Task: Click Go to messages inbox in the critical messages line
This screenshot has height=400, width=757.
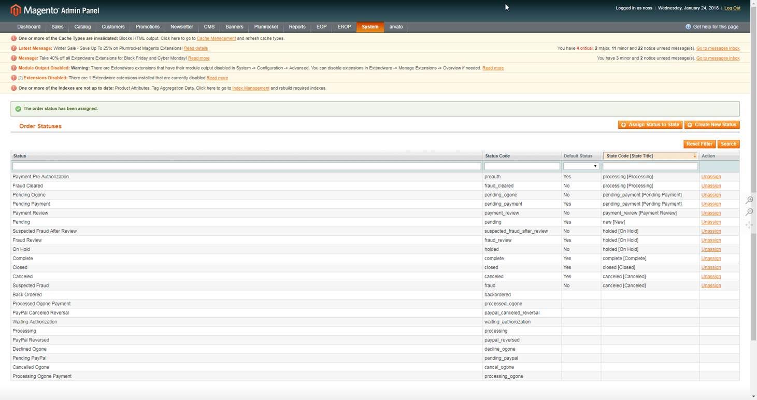Action: click(x=718, y=48)
